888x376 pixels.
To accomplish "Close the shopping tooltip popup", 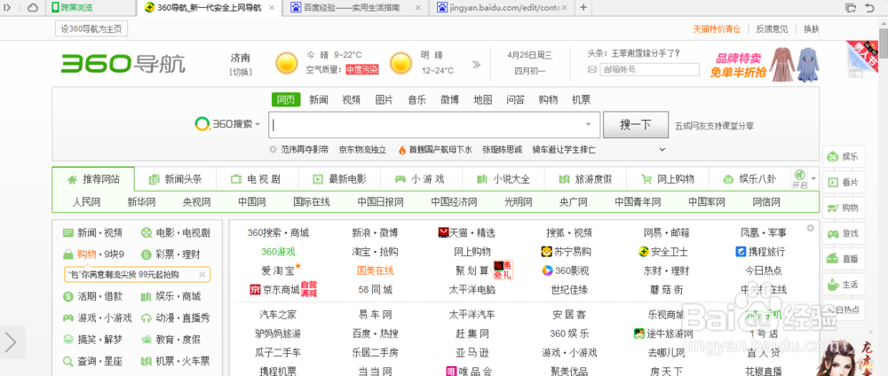I will (202, 275).
